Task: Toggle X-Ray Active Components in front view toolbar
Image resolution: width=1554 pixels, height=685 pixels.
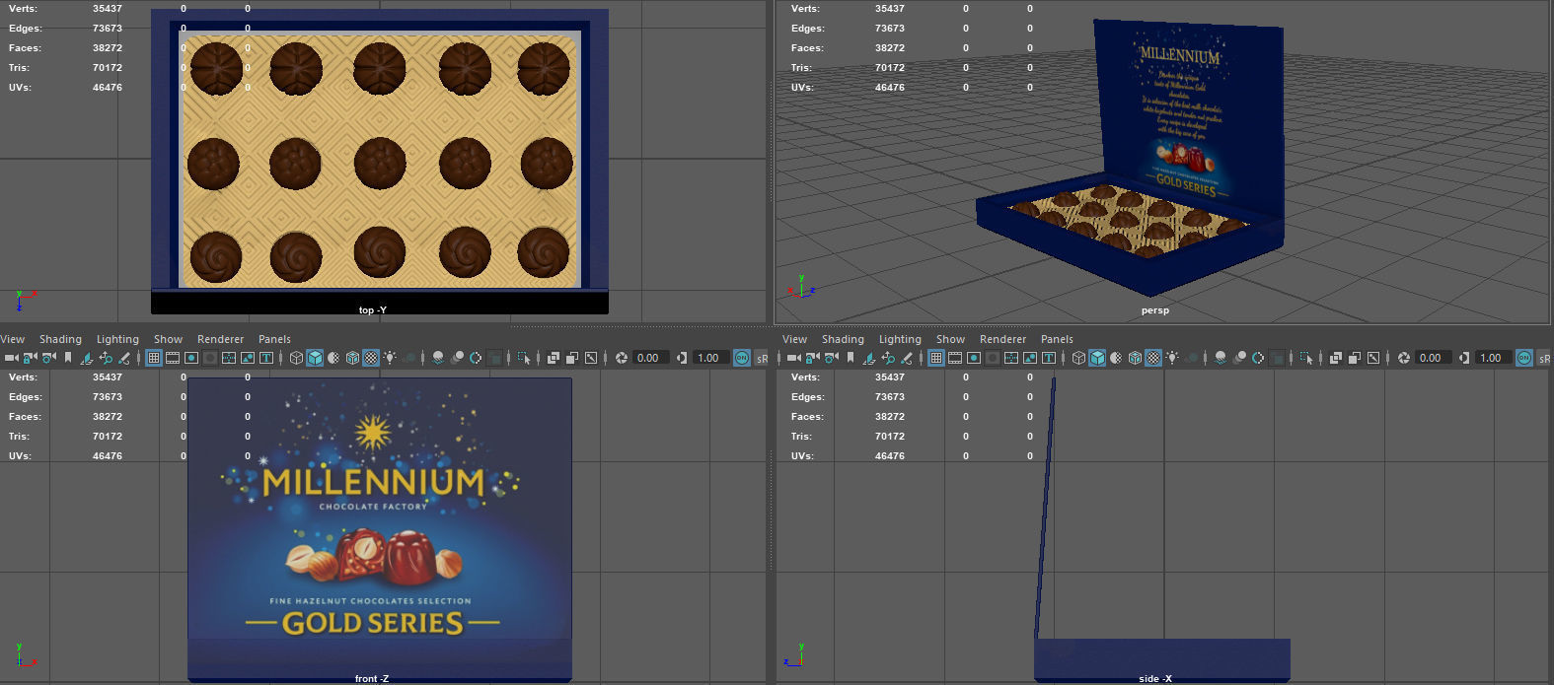Action: click(x=572, y=358)
